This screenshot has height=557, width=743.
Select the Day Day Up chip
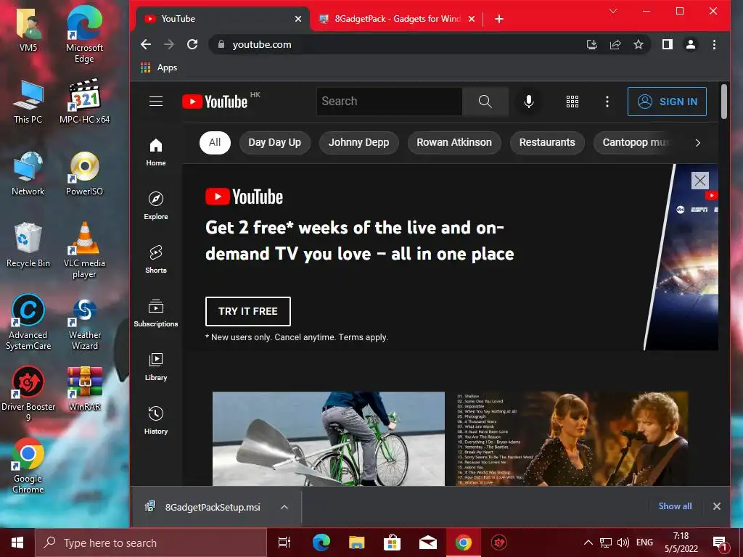pyautogui.click(x=275, y=143)
